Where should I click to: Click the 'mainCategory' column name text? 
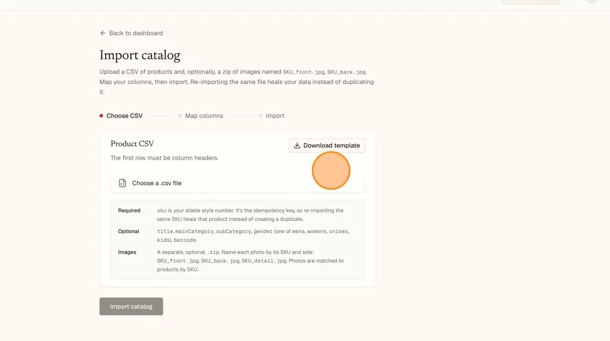click(x=194, y=231)
